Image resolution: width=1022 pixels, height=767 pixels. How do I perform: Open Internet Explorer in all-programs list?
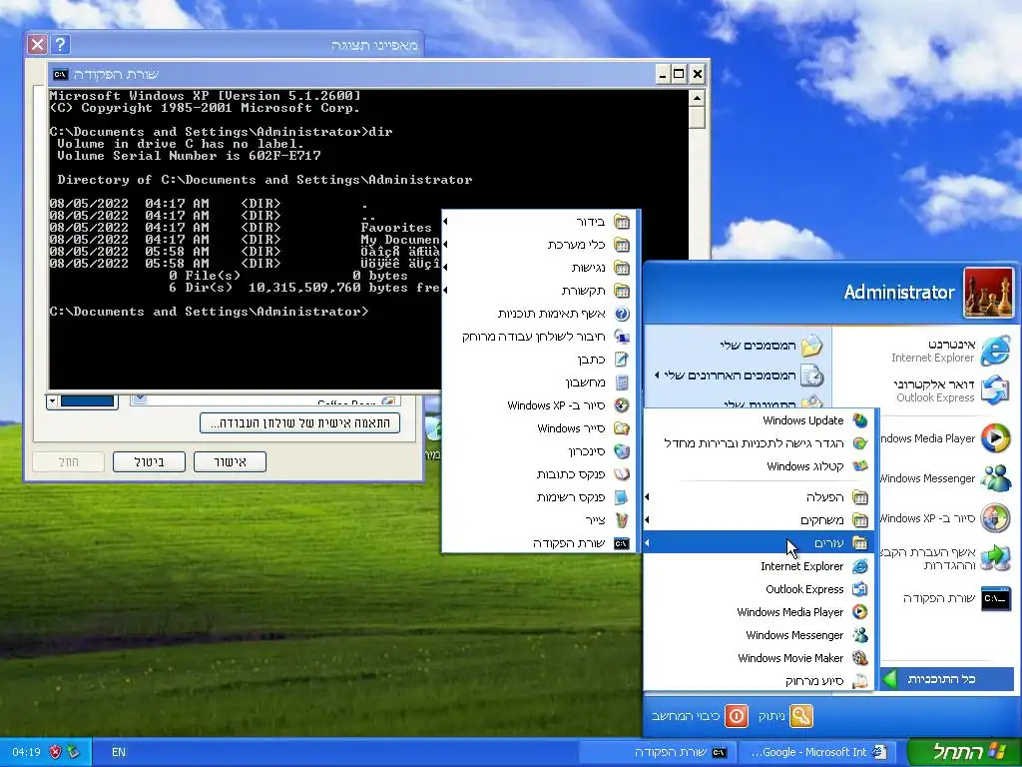tap(759, 566)
